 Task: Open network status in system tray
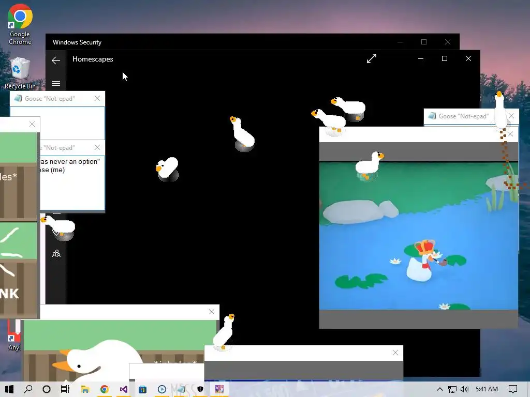point(452,389)
